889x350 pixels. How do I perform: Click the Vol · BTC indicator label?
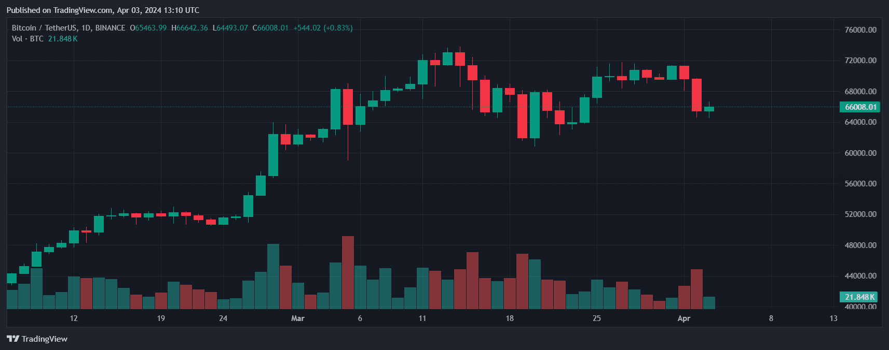pos(28,39)
